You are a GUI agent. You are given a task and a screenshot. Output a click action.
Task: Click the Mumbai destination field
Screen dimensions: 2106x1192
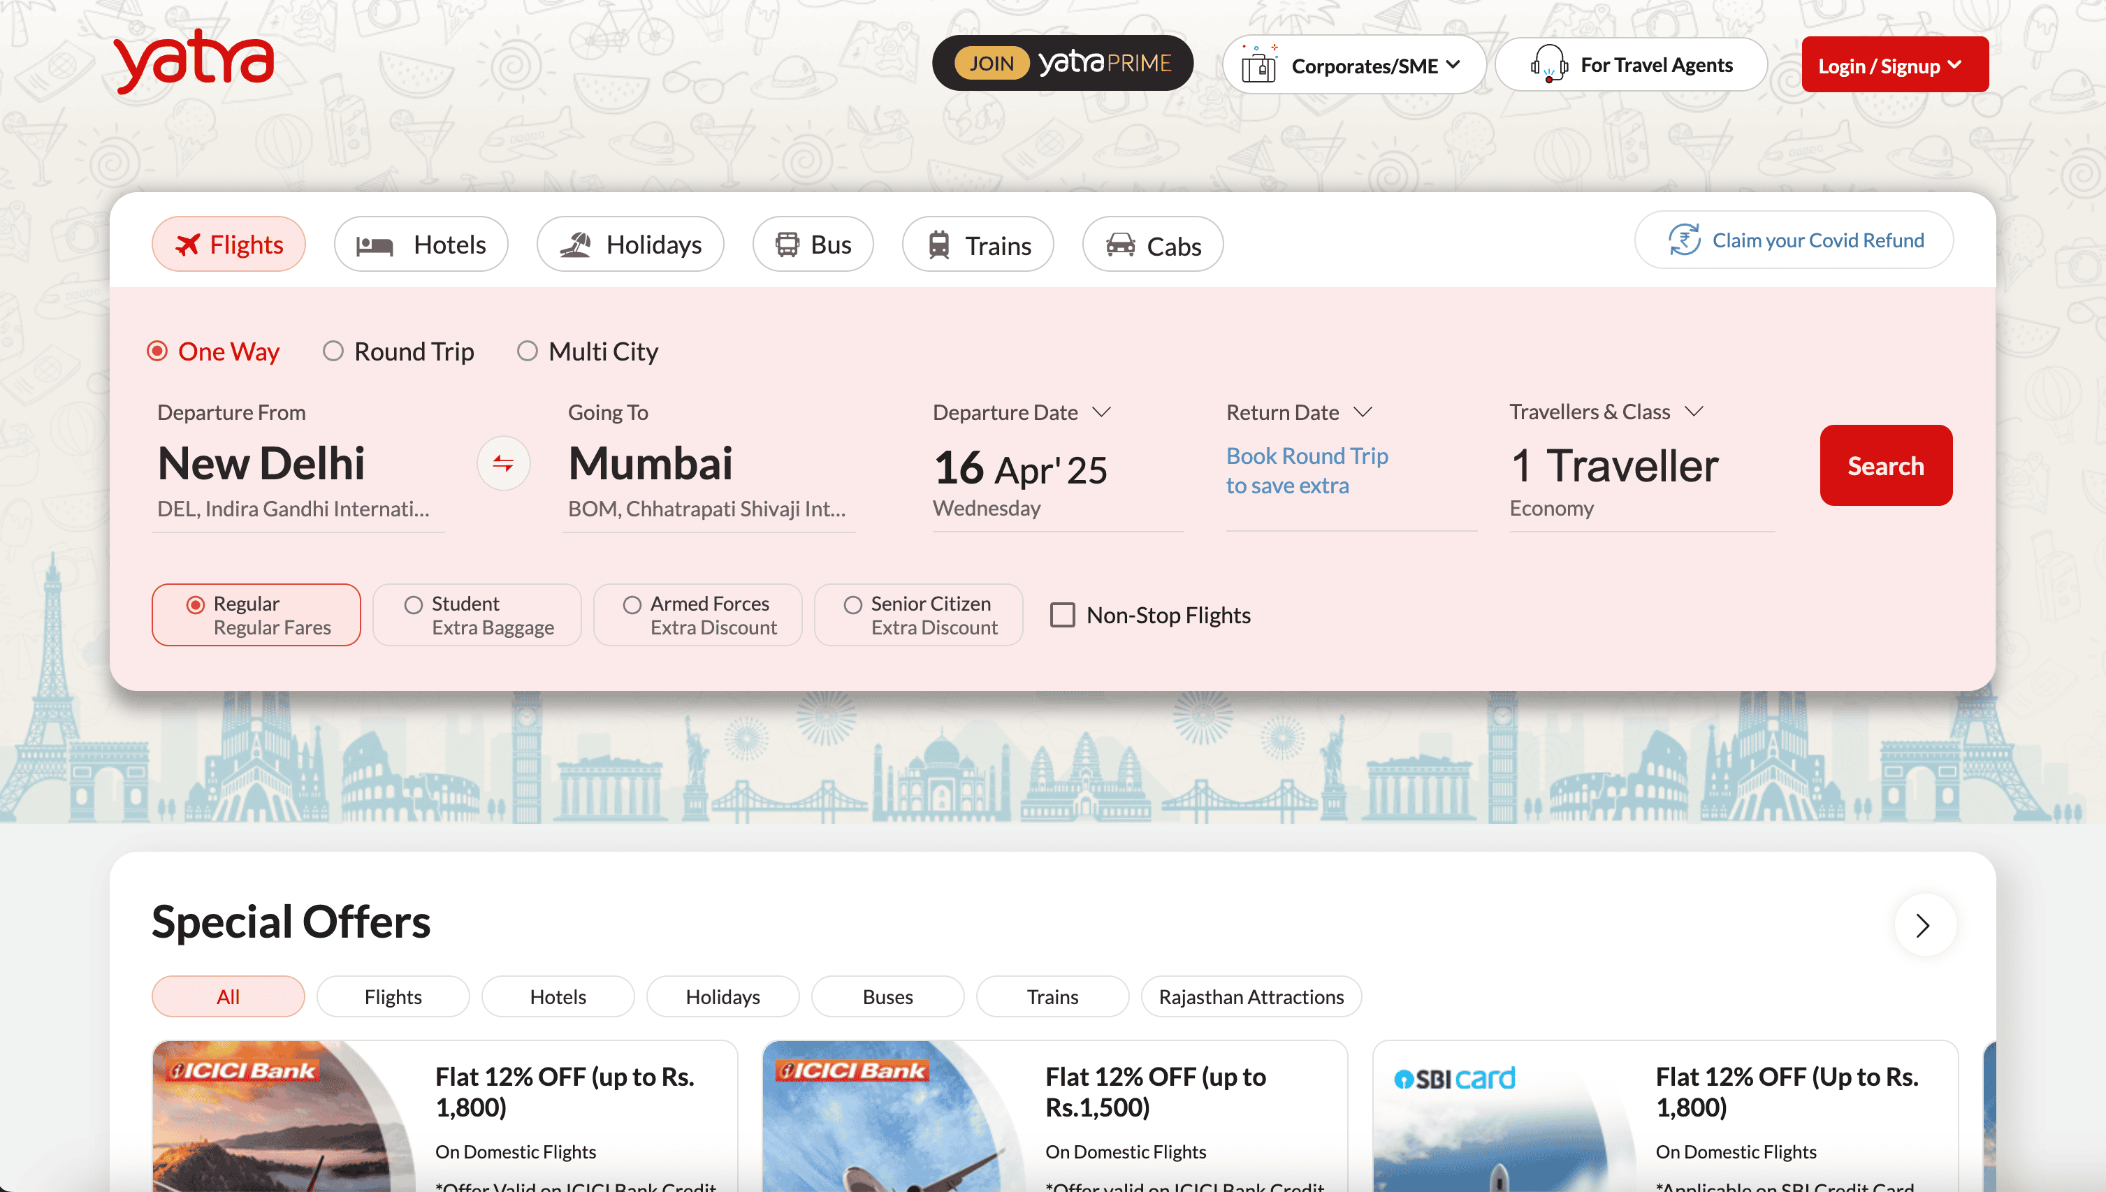(x=651, y=464)
